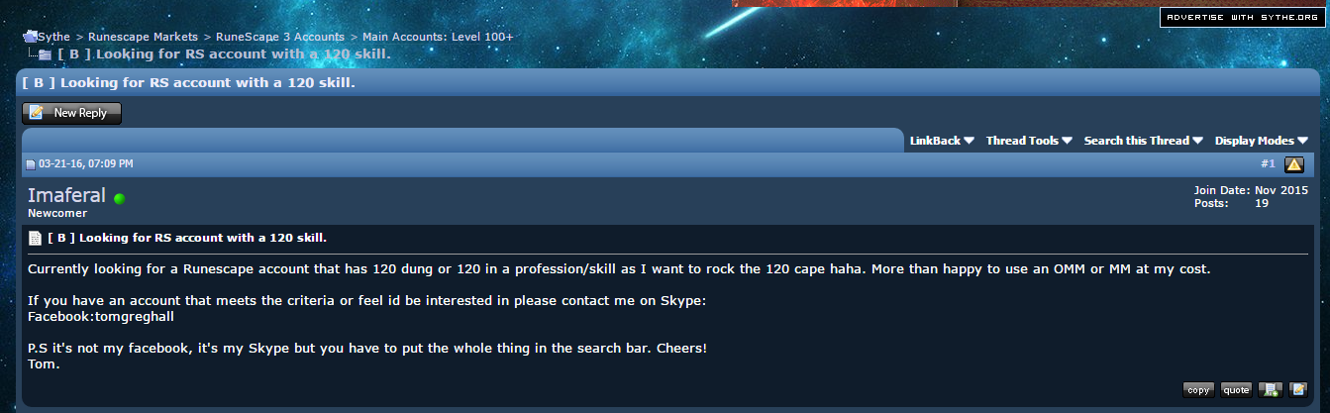Click the report post warning triangle icon
Viewport: 1330px width, 413px height.
[1293, 164]
